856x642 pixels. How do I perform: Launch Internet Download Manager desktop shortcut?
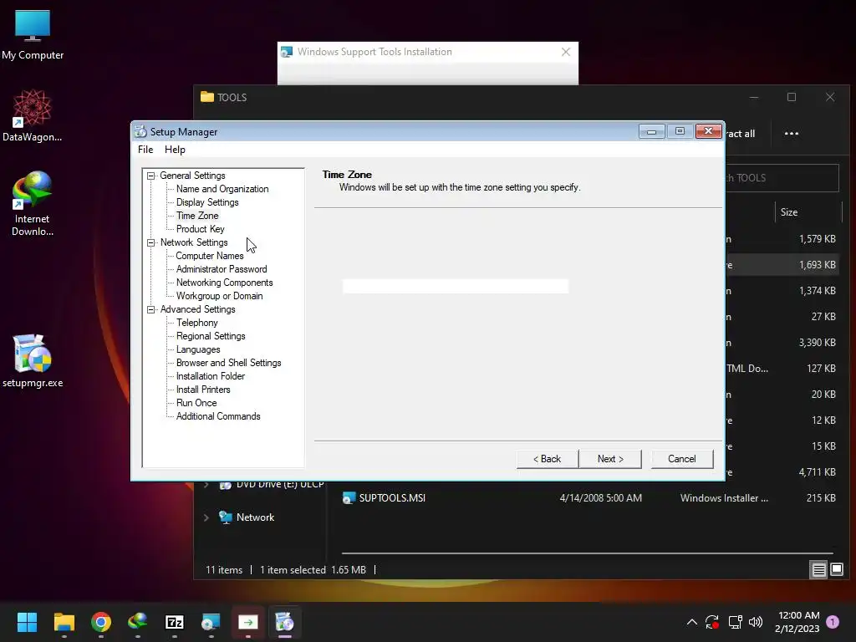[33, 204]
